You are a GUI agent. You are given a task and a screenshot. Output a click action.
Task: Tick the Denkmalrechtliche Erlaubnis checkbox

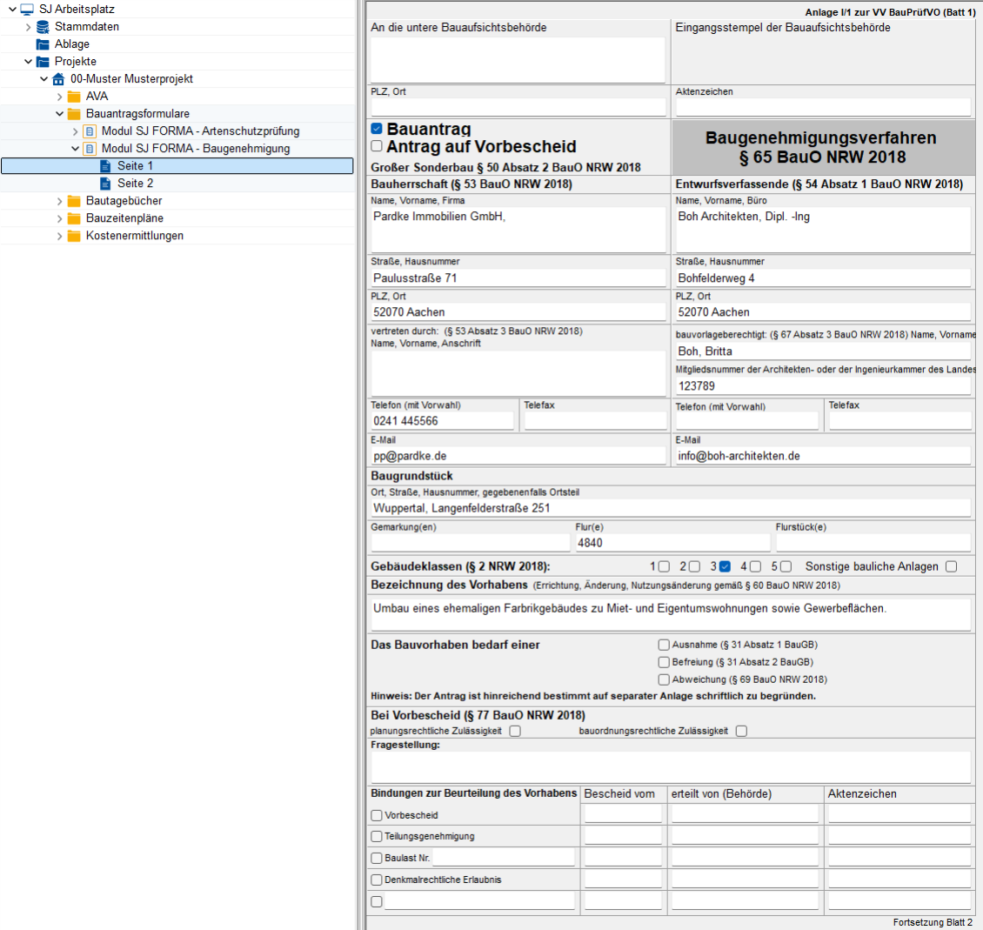tap(377, 880)
